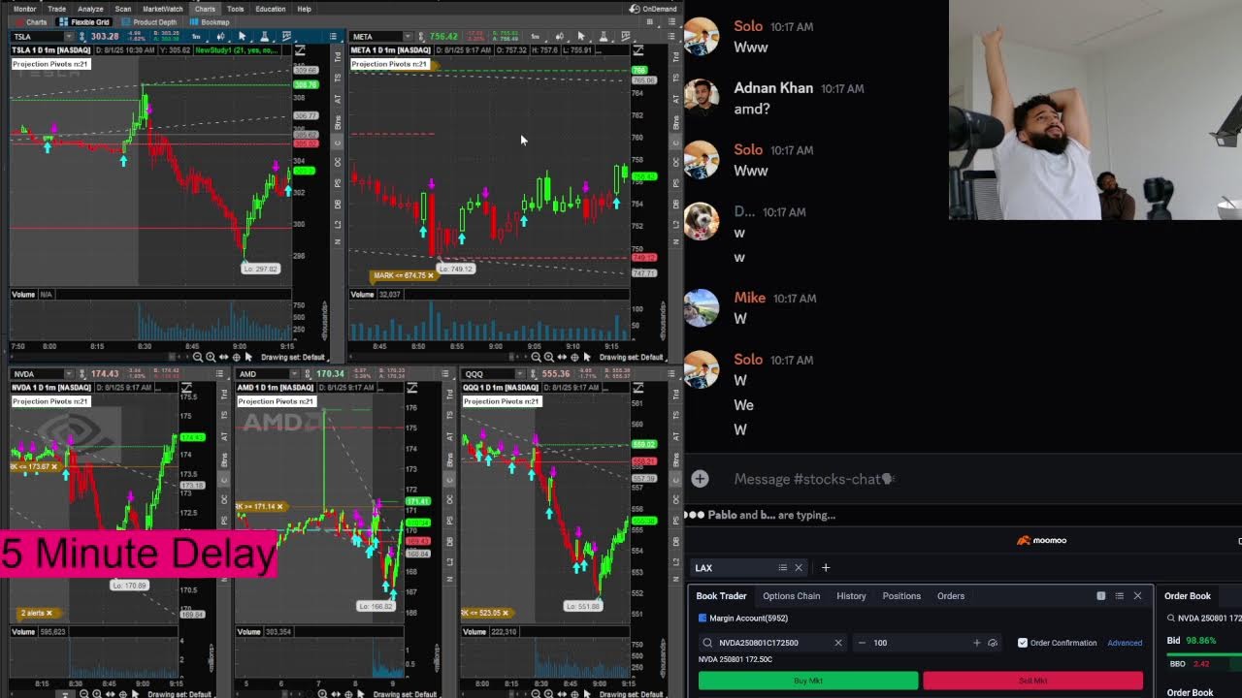Decrease order quantity with minus button
This screenshot has width=1242, height=698.
coord(862,643)
